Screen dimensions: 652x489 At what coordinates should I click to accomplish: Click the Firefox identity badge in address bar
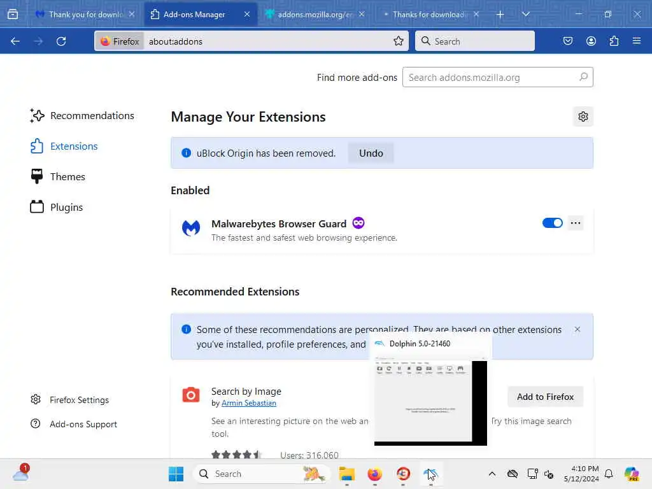[x=119, y=41]
